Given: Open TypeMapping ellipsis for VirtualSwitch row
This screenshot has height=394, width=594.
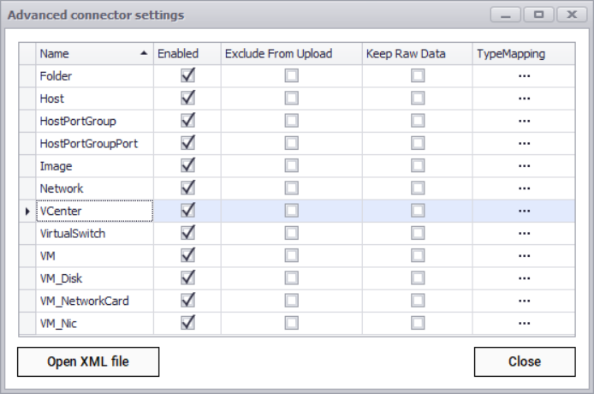Looking at the screenshot, I should coord(524,232).
